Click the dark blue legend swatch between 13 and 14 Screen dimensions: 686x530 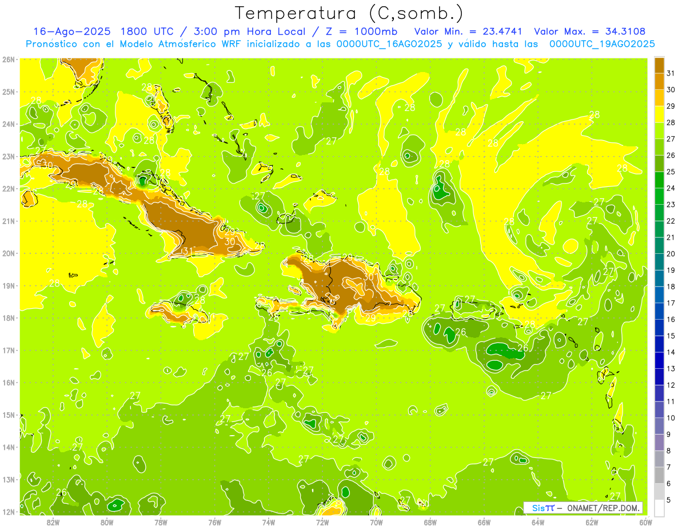659,360
